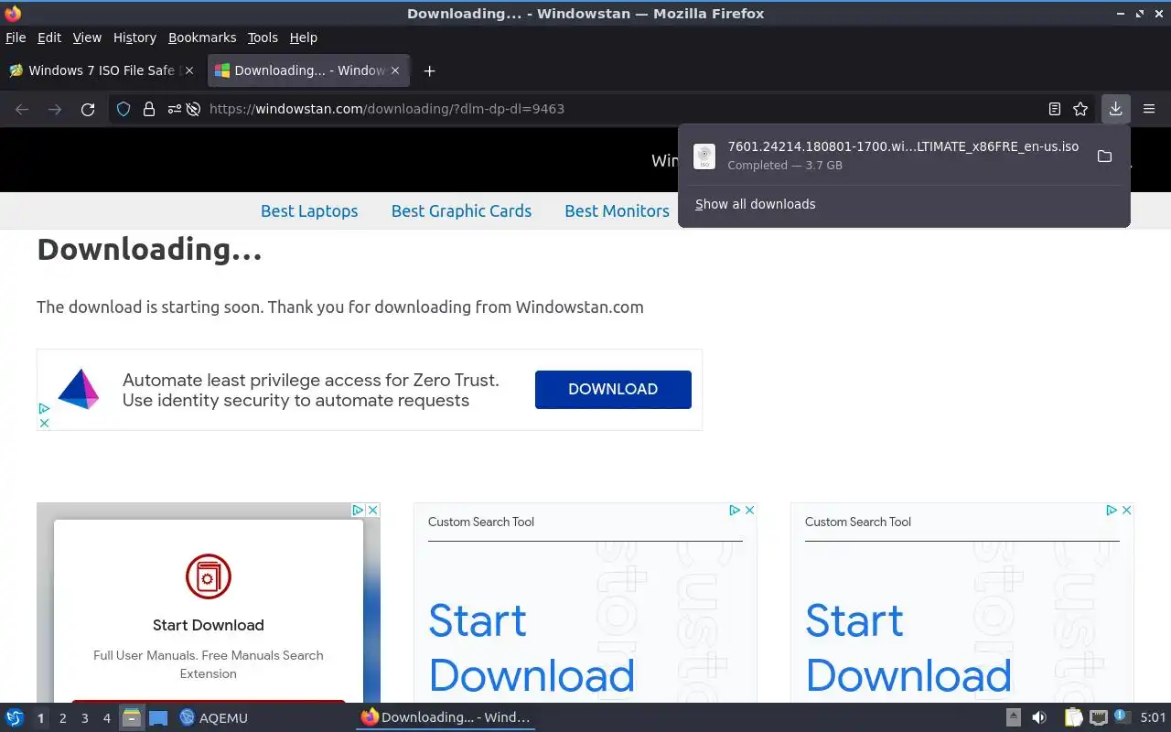Open site permissions icon in address bar
Screen dimensions: 1171x732
tap(174, 109)
